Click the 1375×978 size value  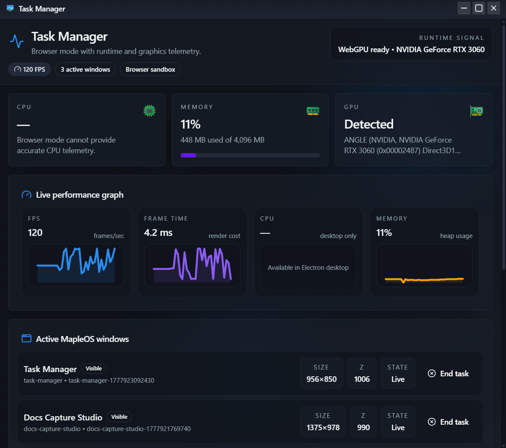pyautogui.click(x=323, y=427)
